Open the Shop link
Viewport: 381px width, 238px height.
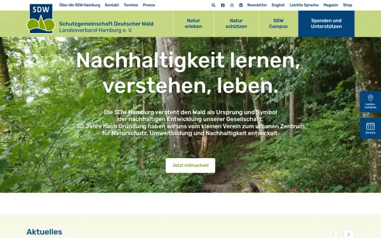347,5
